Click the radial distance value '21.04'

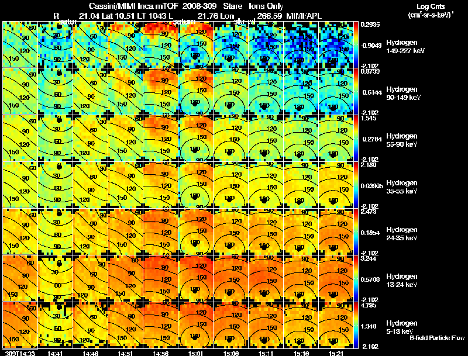click(90, 16)
